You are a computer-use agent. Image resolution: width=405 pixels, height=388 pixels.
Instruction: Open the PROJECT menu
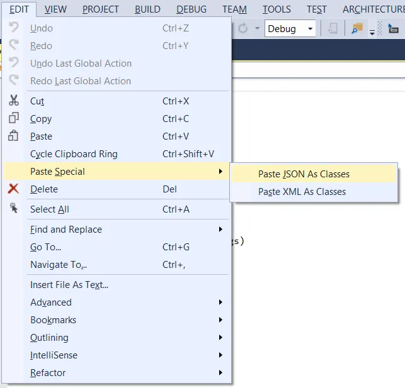pyautogui.click(x=101, y=9)
